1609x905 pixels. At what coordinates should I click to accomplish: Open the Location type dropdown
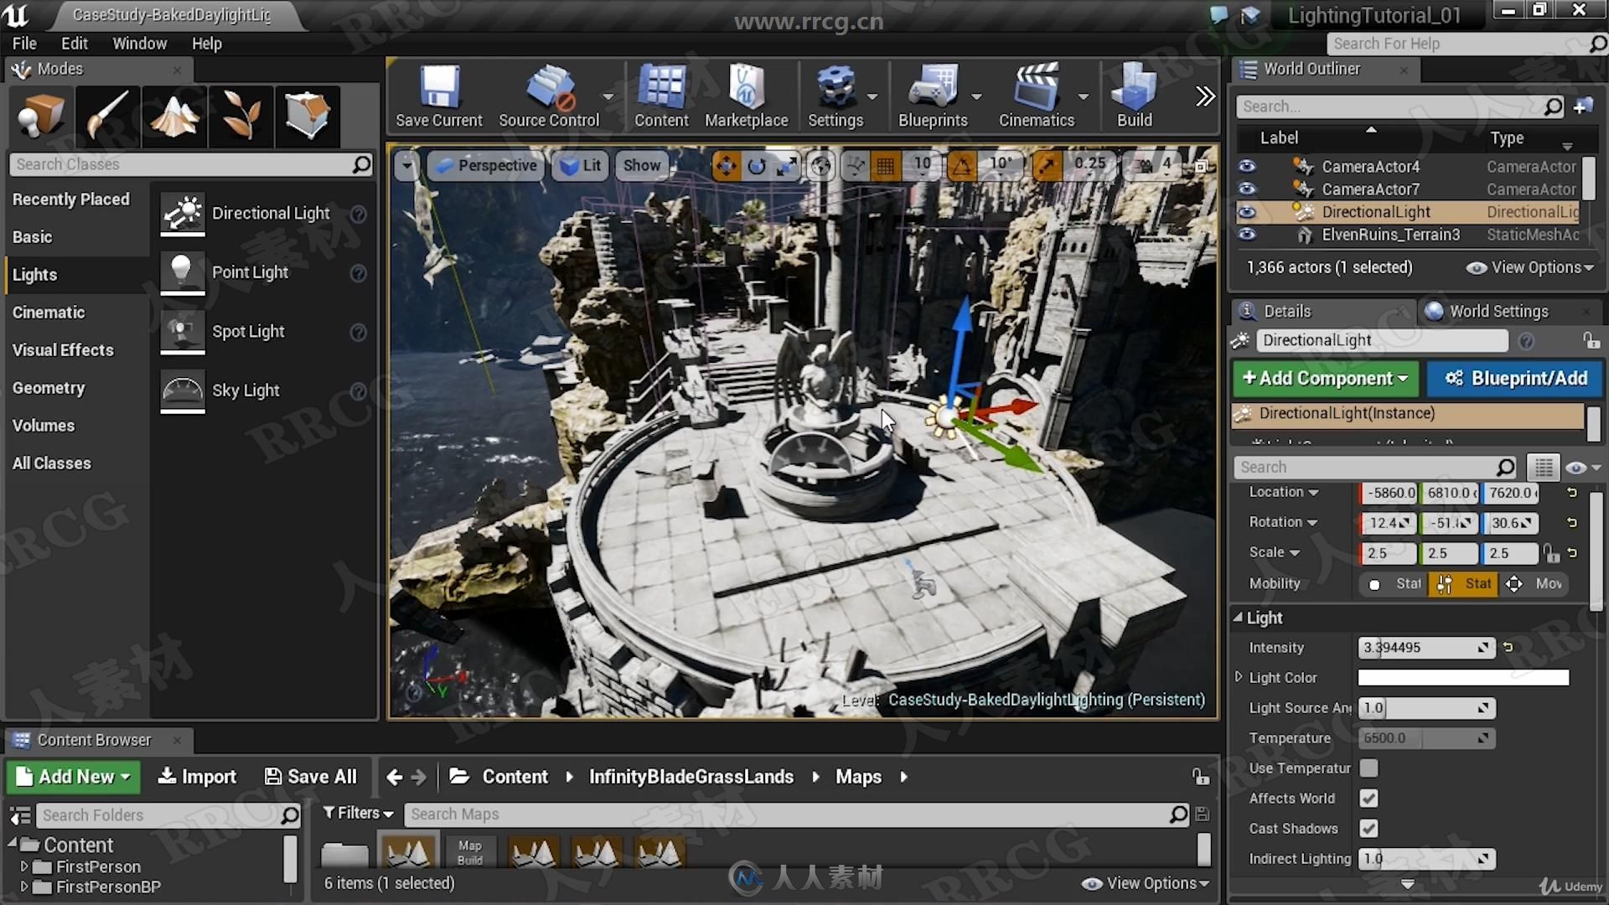pyautogui.click(x=1283, y=492)
